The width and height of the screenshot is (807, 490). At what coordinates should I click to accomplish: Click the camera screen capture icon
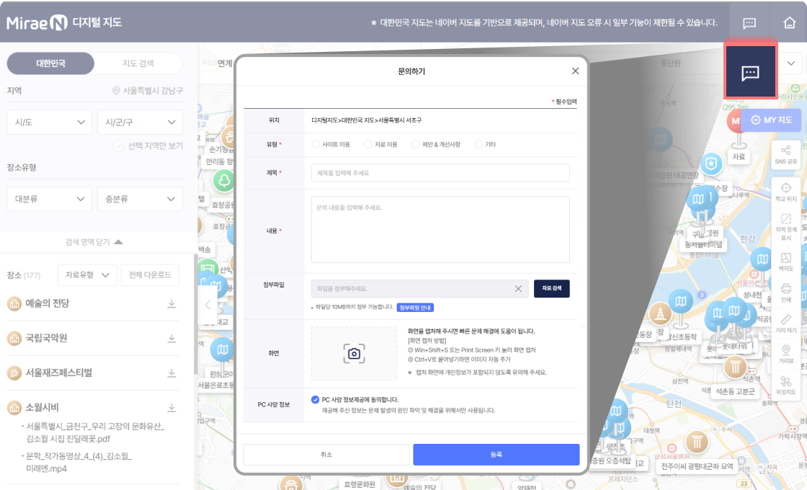tap(354, 353)
